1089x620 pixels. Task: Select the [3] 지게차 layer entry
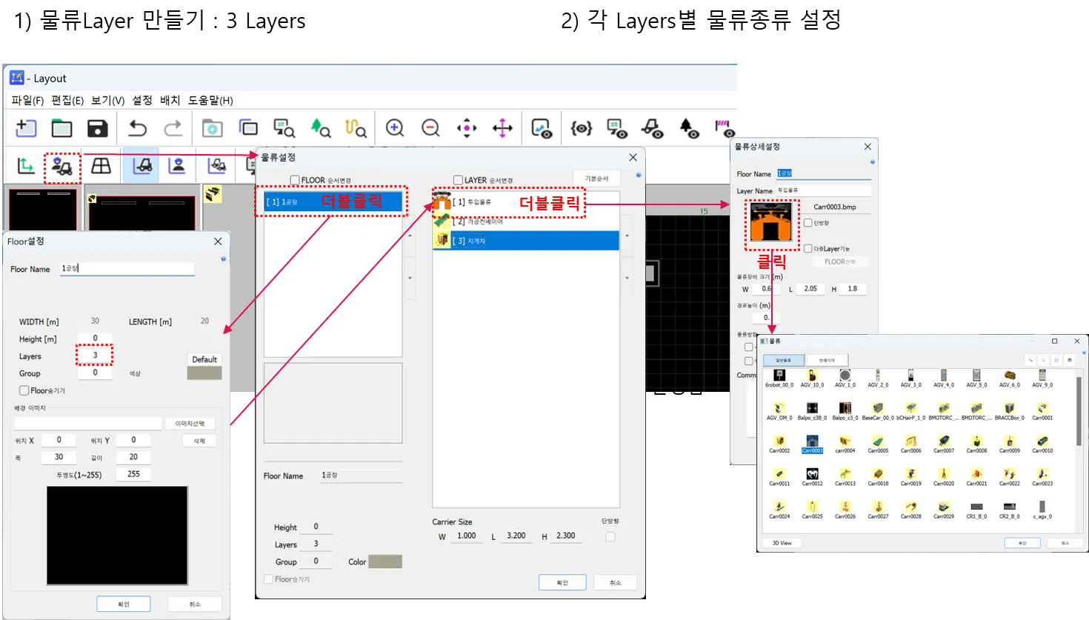pos(525,241)
